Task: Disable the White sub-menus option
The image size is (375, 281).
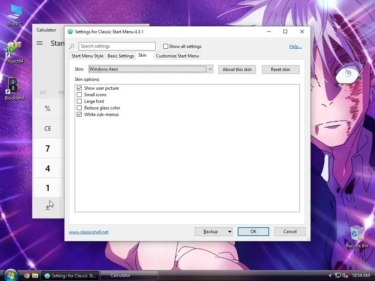Action: click(79, 115)
